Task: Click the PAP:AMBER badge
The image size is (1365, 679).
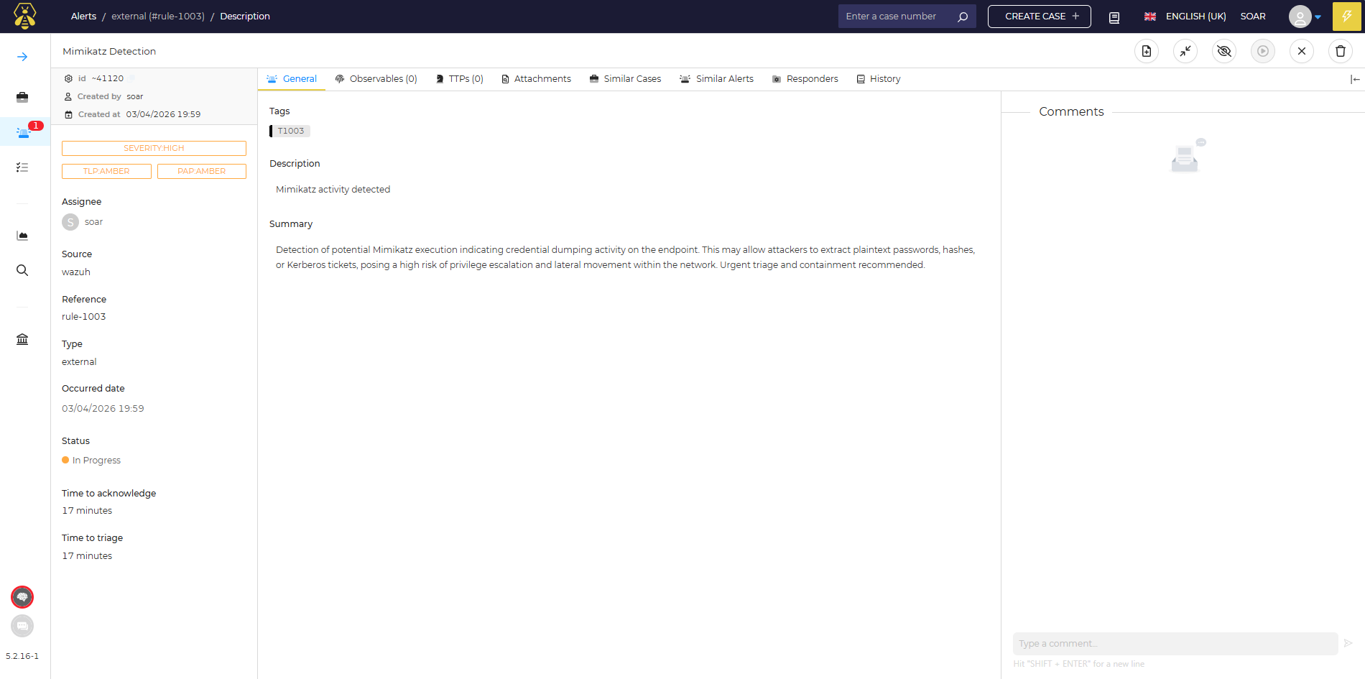Action: 202,171
